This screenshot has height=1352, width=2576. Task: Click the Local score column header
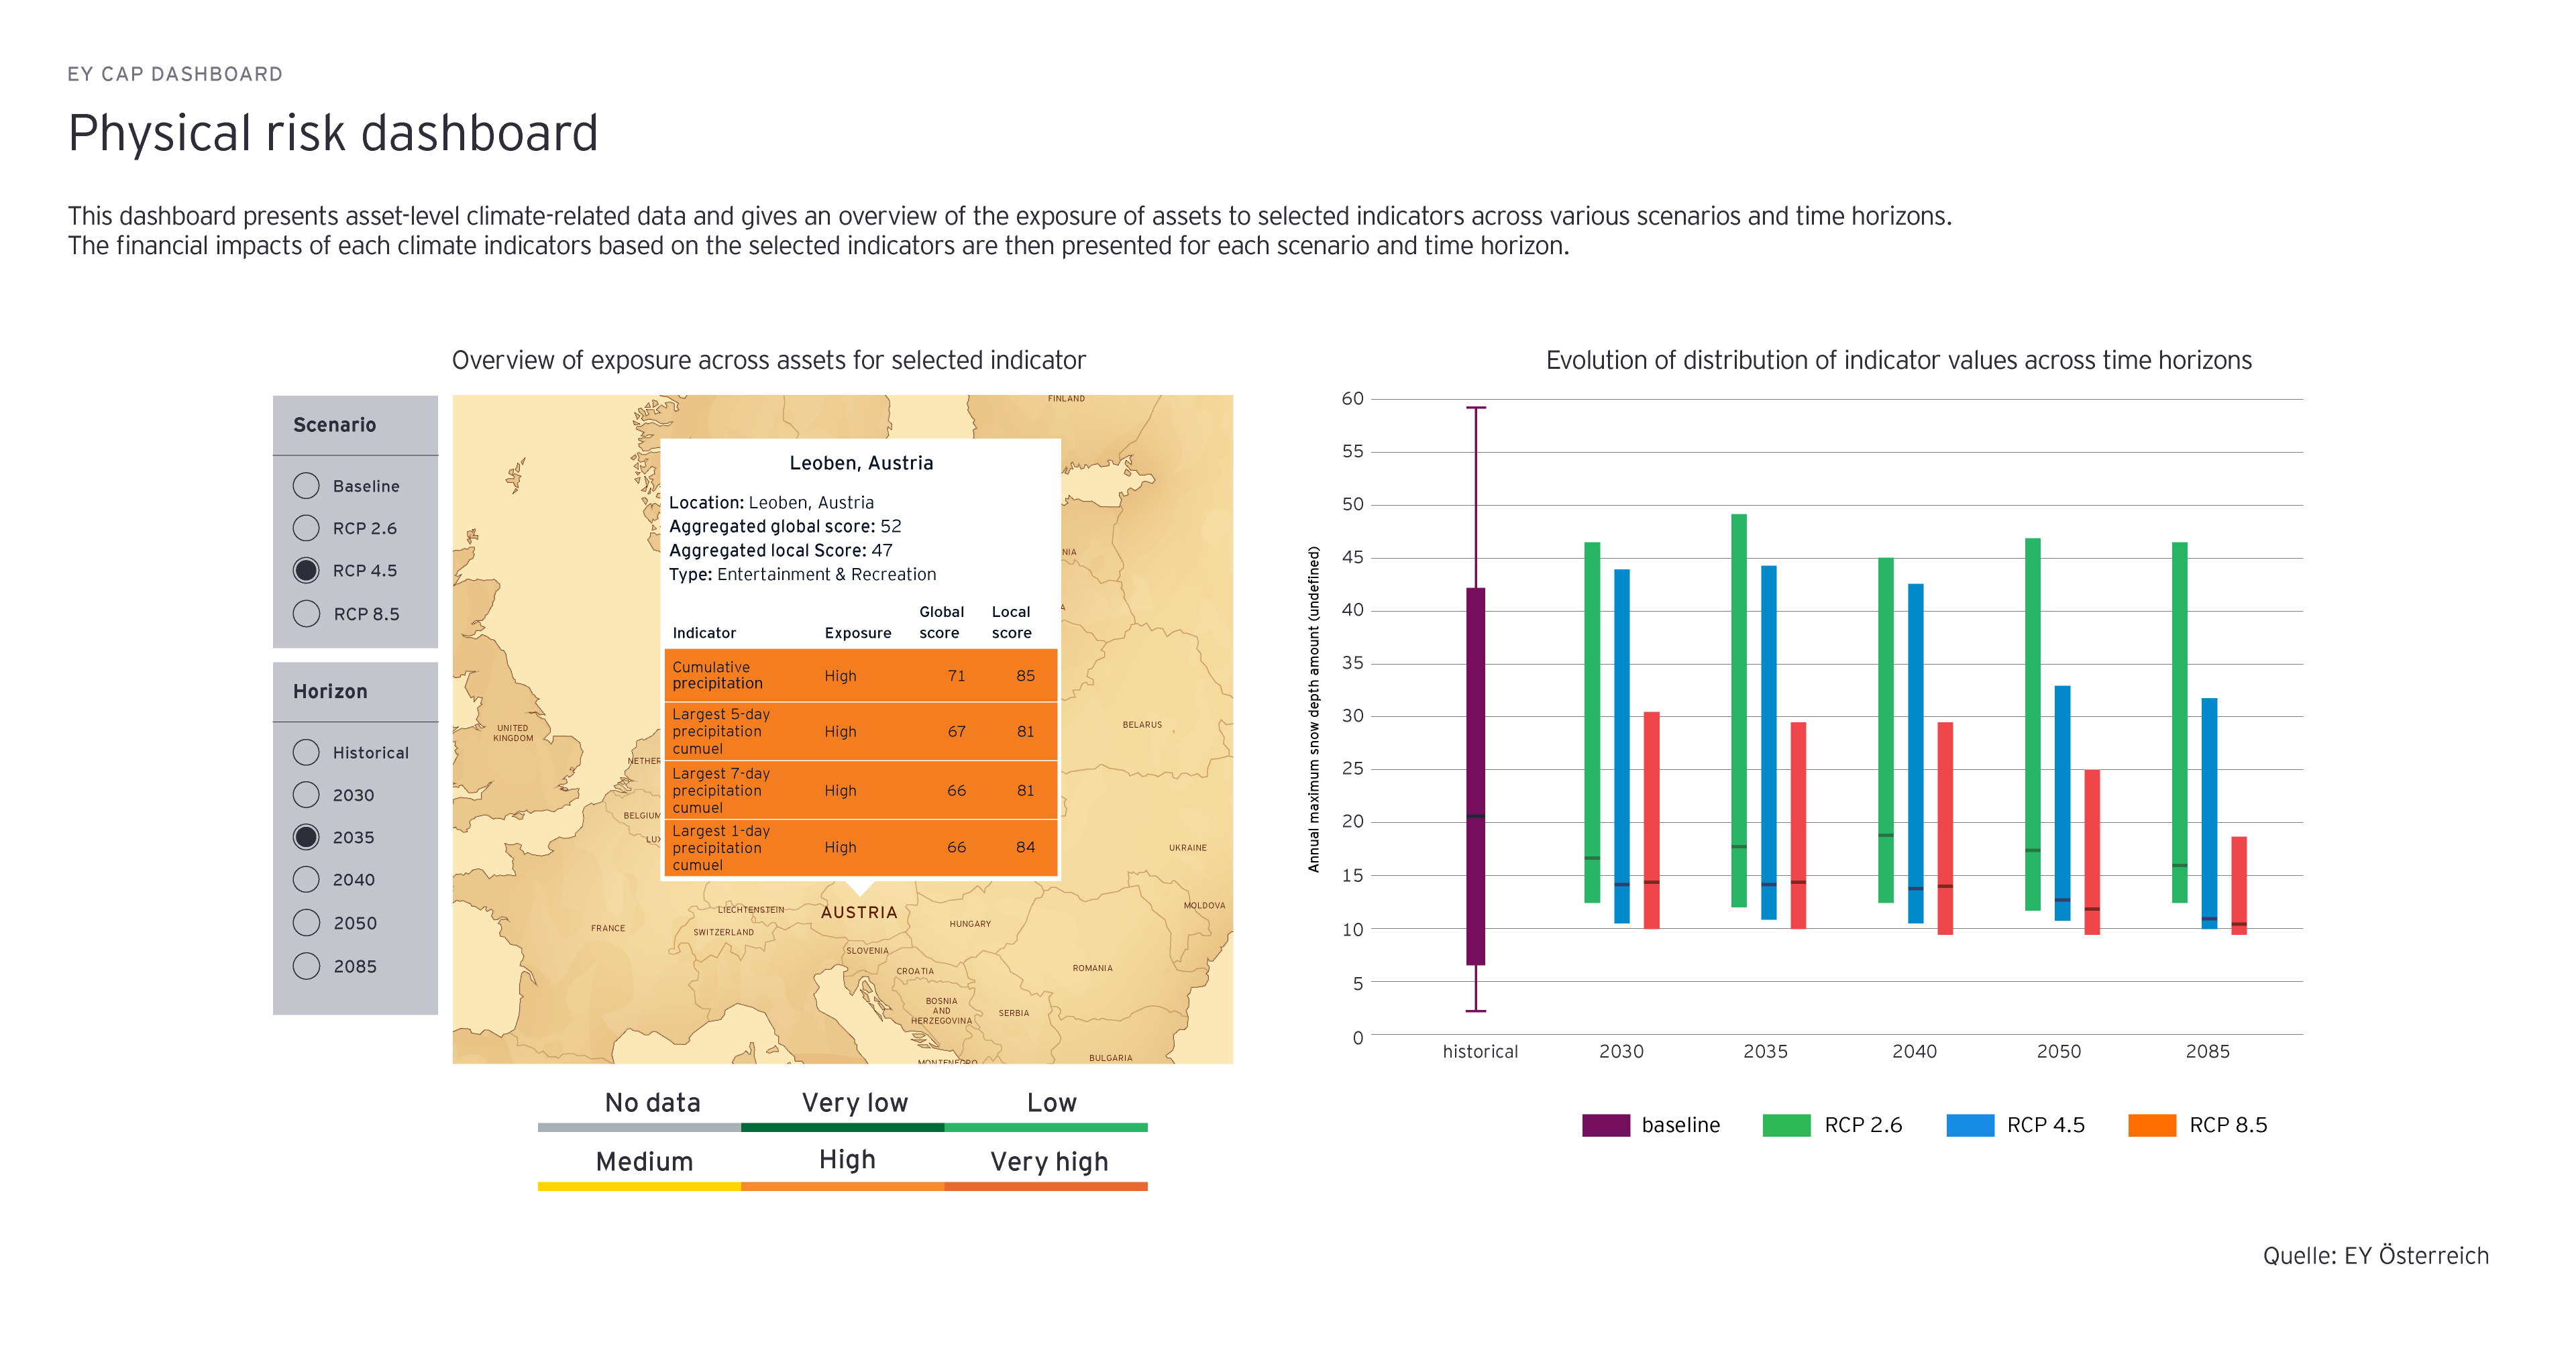pos(1011,622)
